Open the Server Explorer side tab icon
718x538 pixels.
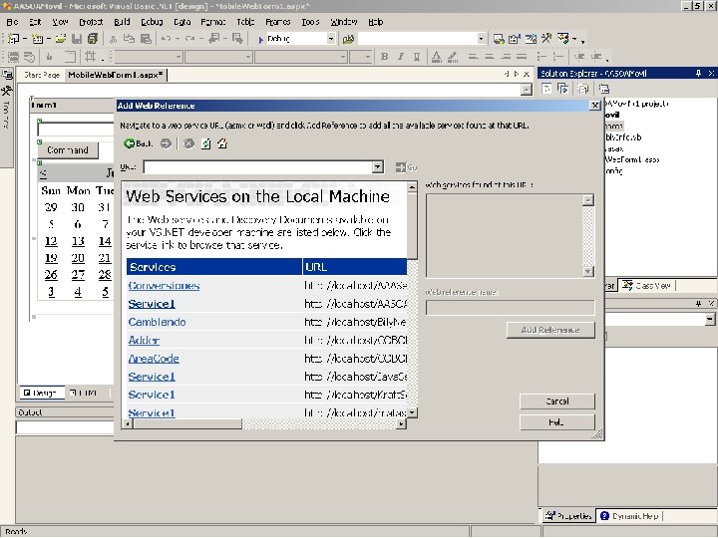7,74
